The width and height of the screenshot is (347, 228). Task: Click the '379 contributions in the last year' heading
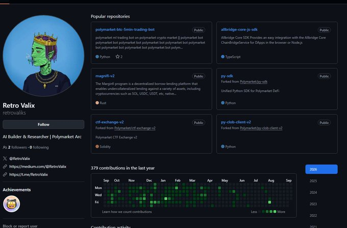click(x=122, y=168)
